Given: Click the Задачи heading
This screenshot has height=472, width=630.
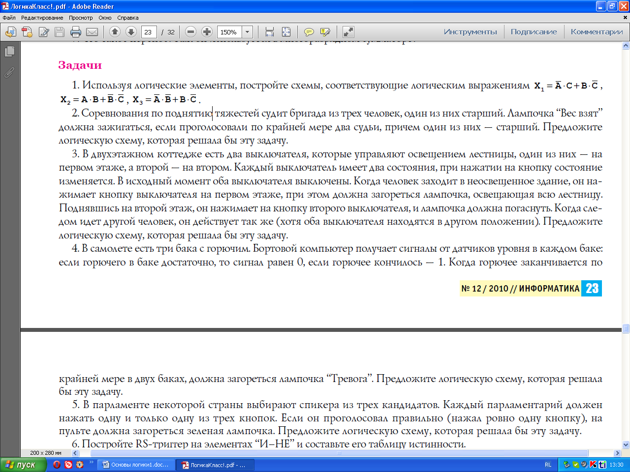Looking at the screenshot, I should 80,65.
